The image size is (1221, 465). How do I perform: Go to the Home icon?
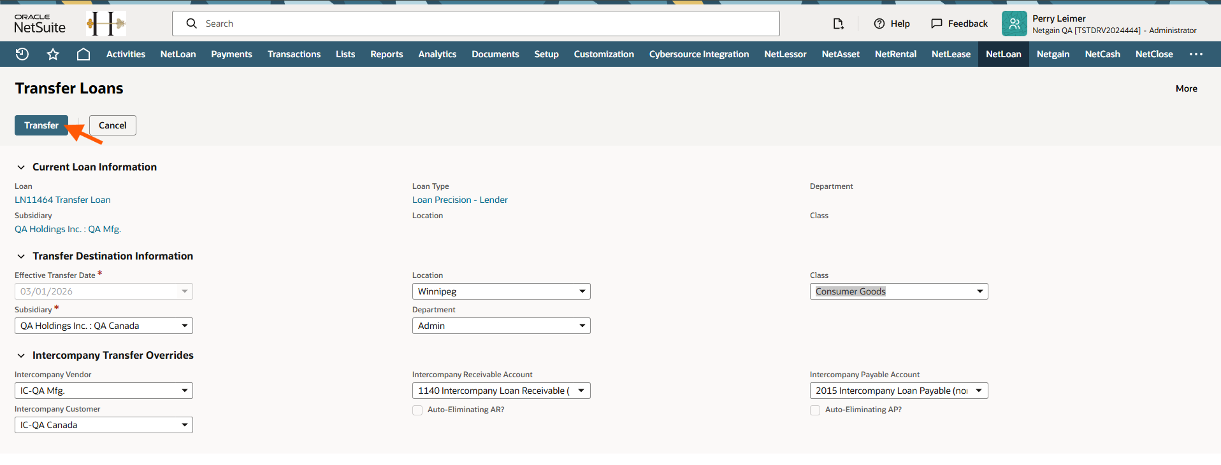83,54
